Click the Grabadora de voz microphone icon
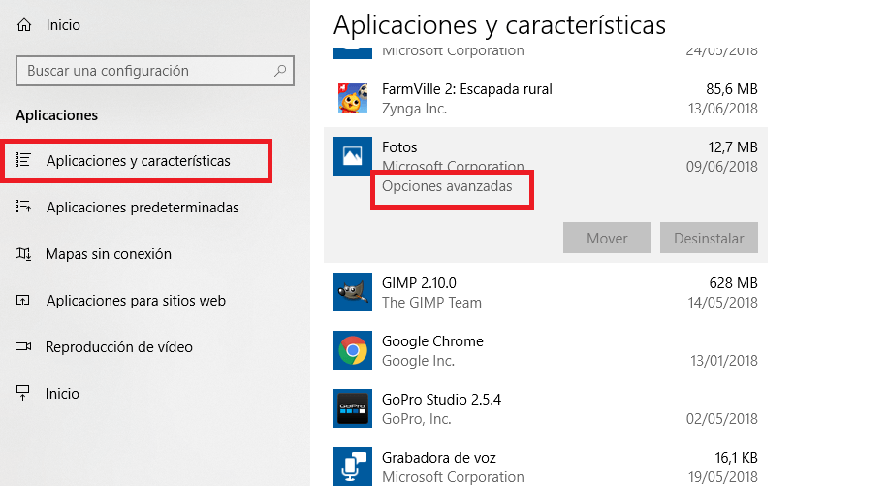 coord(353,467)
